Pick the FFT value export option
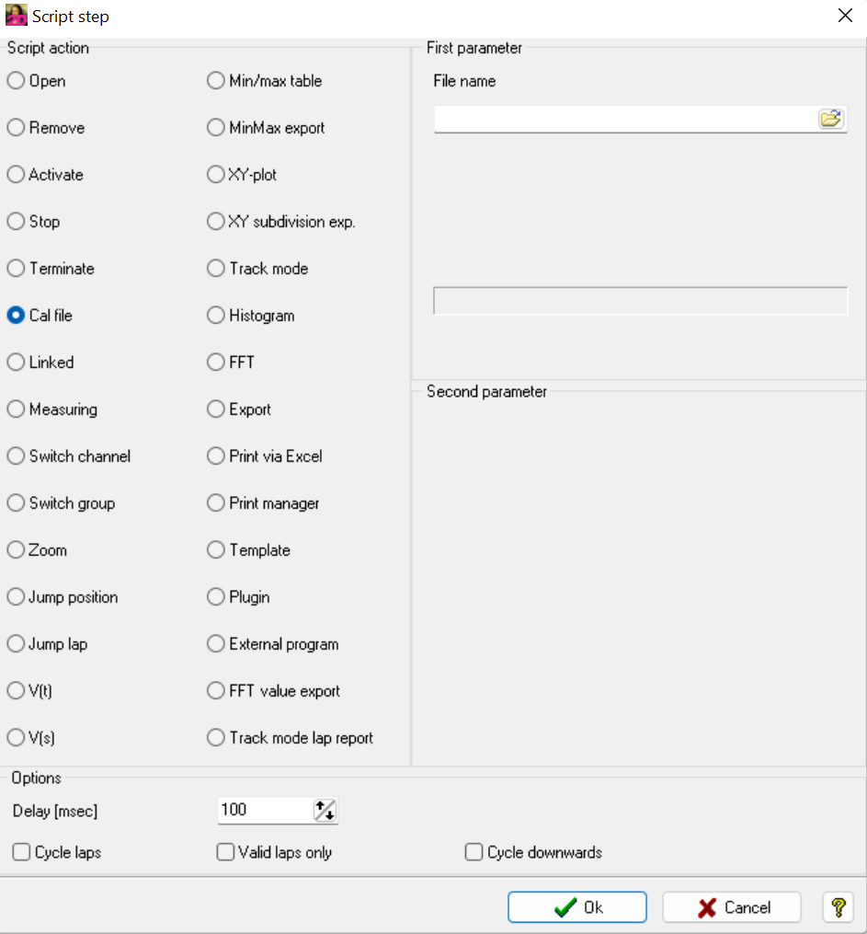 [216, 691]
